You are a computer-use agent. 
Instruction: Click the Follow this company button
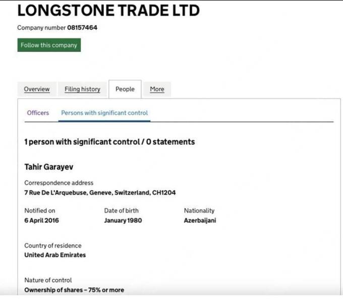point(49,45)
